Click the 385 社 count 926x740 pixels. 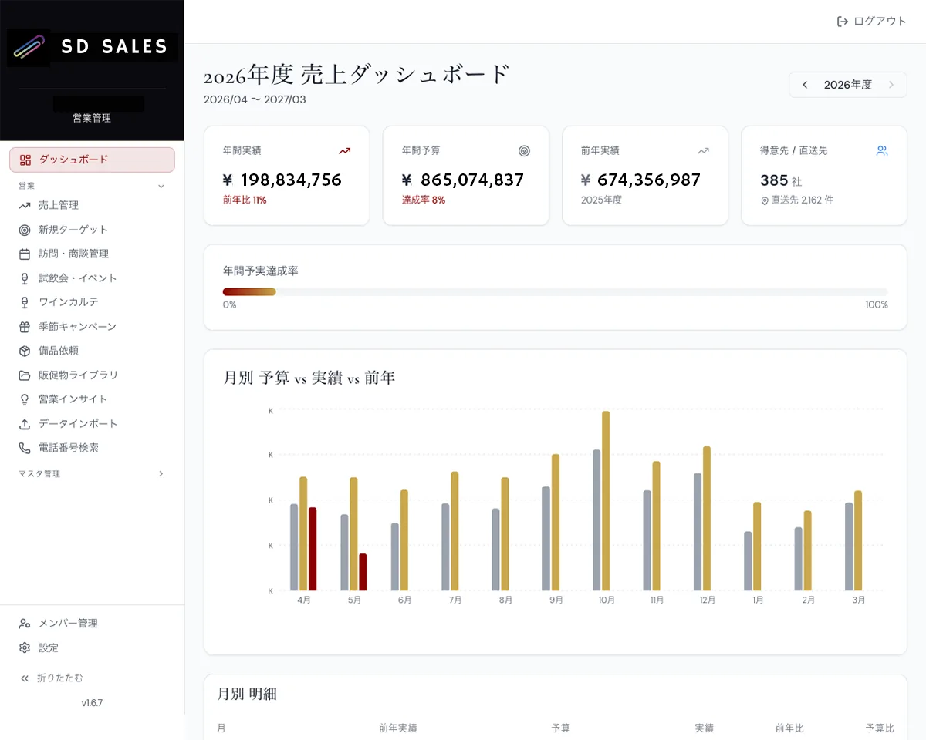(781, 180)
